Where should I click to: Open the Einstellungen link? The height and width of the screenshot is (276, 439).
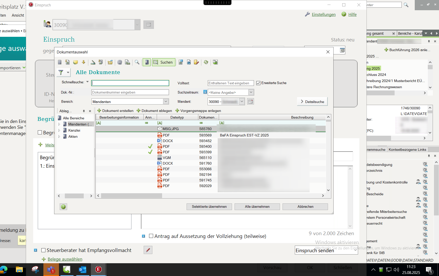click(323, 15)
